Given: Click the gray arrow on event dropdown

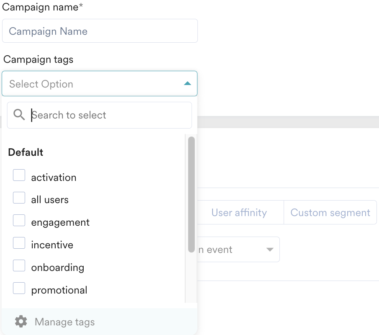Looking at the screenshot, I should 270,250.
